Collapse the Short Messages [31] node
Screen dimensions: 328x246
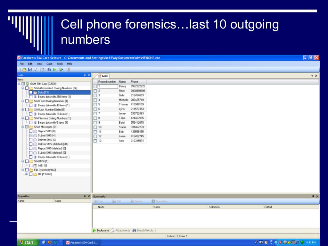coord(23,127)
